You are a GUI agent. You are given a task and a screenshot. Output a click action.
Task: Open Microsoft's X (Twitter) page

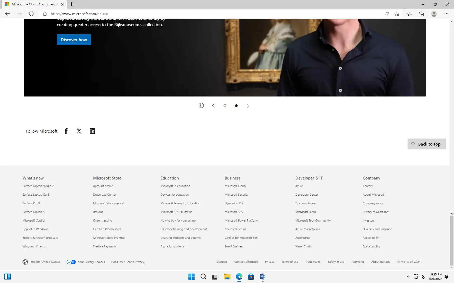79,131
